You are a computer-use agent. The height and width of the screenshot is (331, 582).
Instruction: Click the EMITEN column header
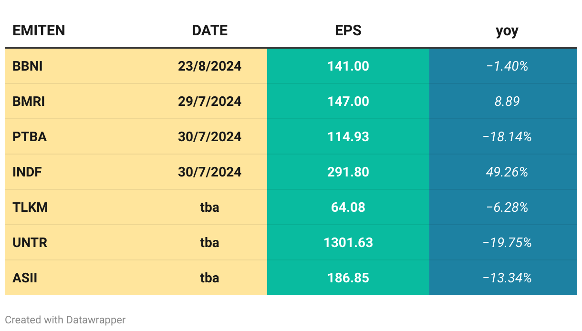click(x=39, y=31)
